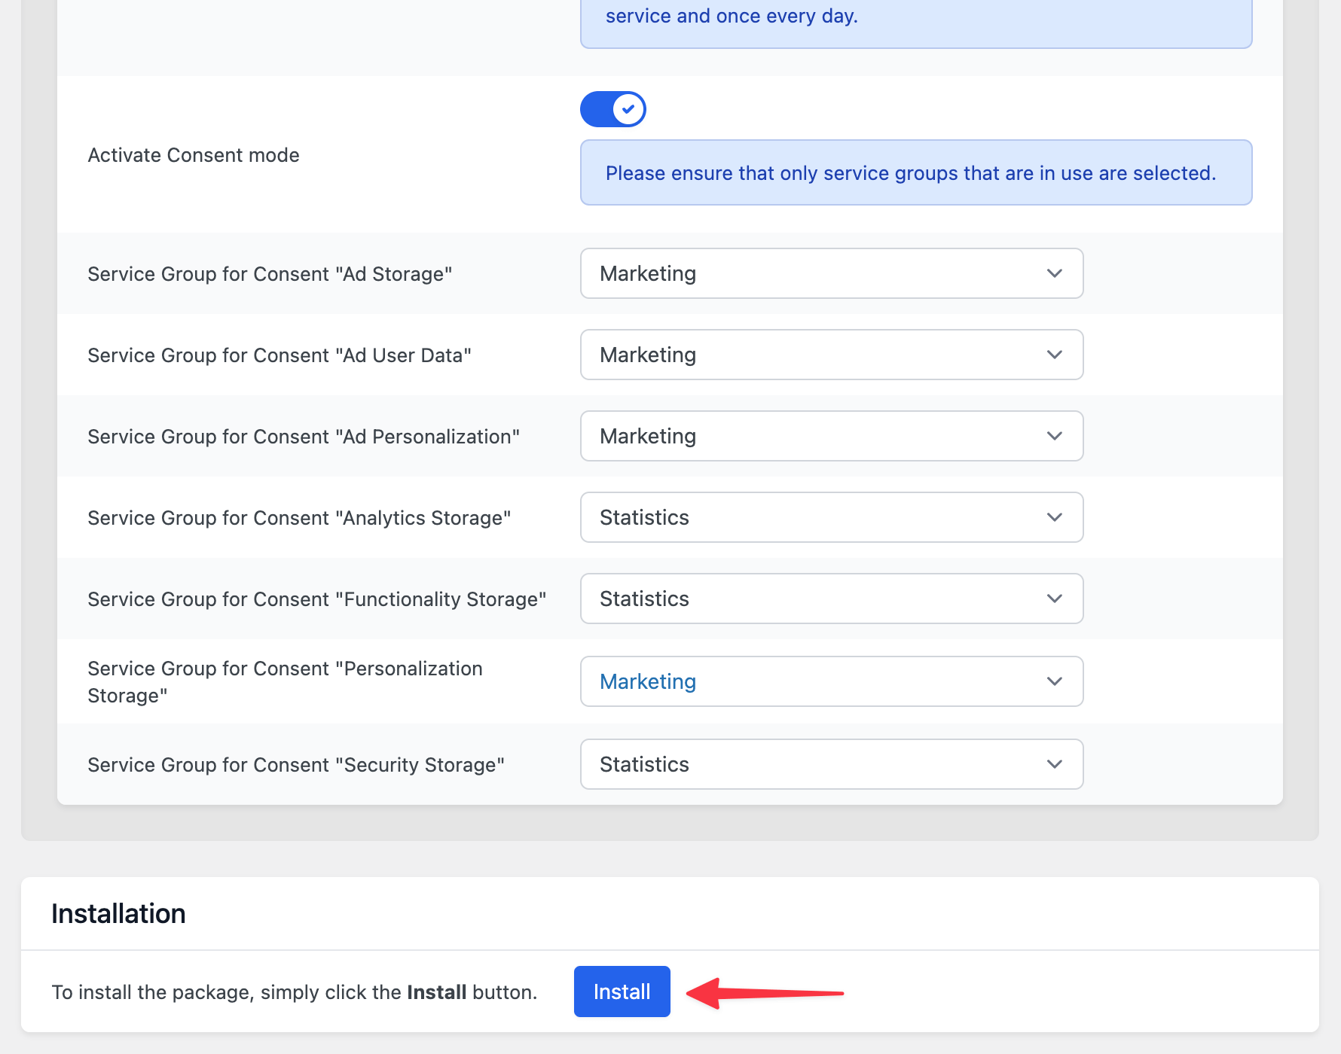Click the 'Security Storage' service group label

[x=296, y=765]
